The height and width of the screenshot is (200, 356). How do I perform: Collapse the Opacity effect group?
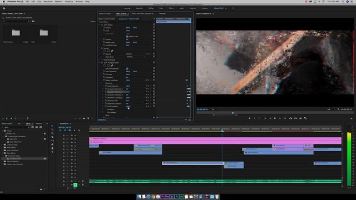coord(100,48)
